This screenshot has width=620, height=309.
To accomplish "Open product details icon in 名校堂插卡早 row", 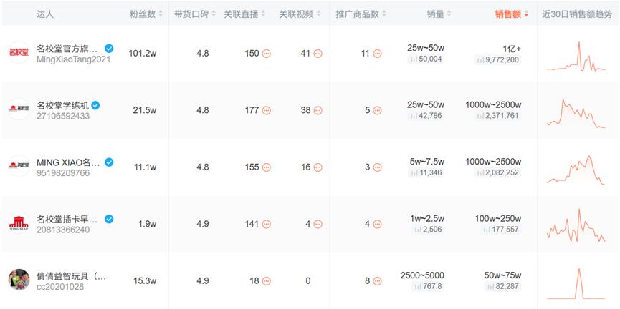I will pyautogui.click(x=378, y=224).
